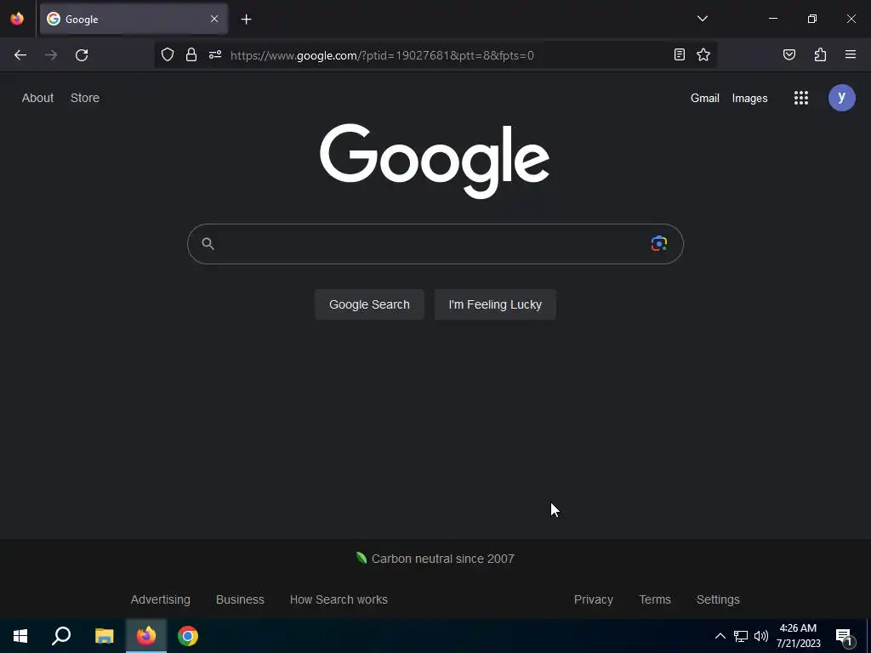
Task: Bookmark this page with the star
Action: [703, 54]
